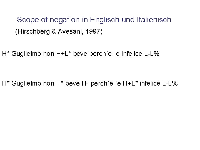
Task: Click 'perch´e' in the second example sentence
Action: (x=102, y=84)
